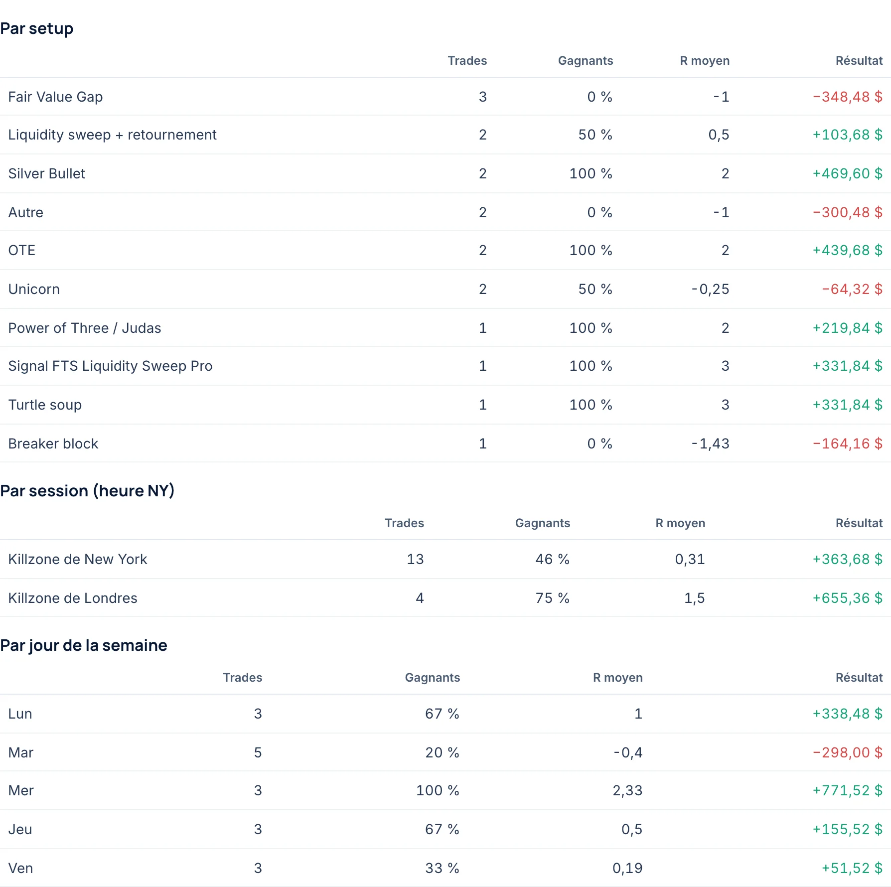891x887 pixels.
Task: Select the +771,52 $ result for Mer
Action: pyautogui.click(x=848, y=790)
